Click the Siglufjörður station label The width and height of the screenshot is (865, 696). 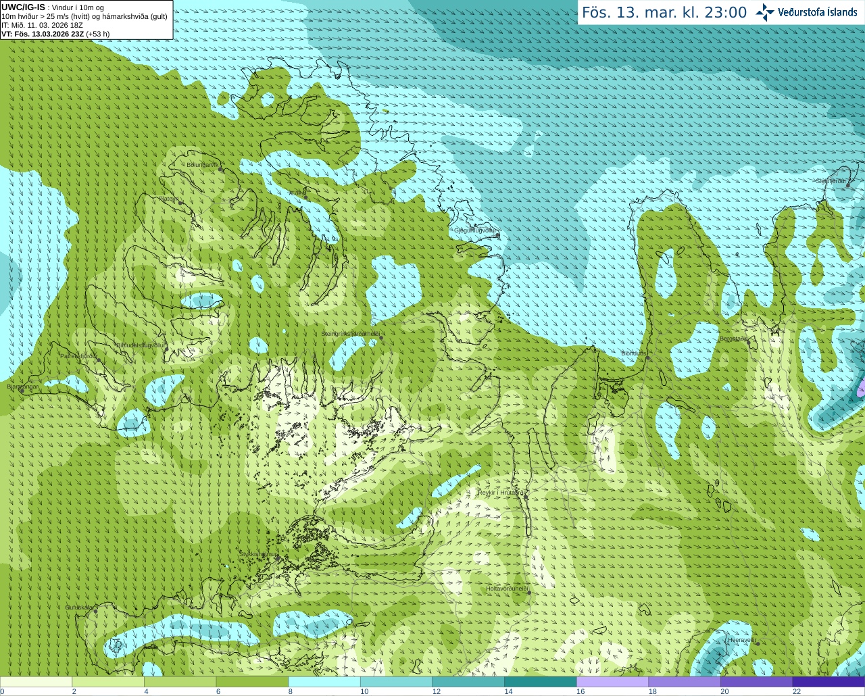click(x=831, y=181)
